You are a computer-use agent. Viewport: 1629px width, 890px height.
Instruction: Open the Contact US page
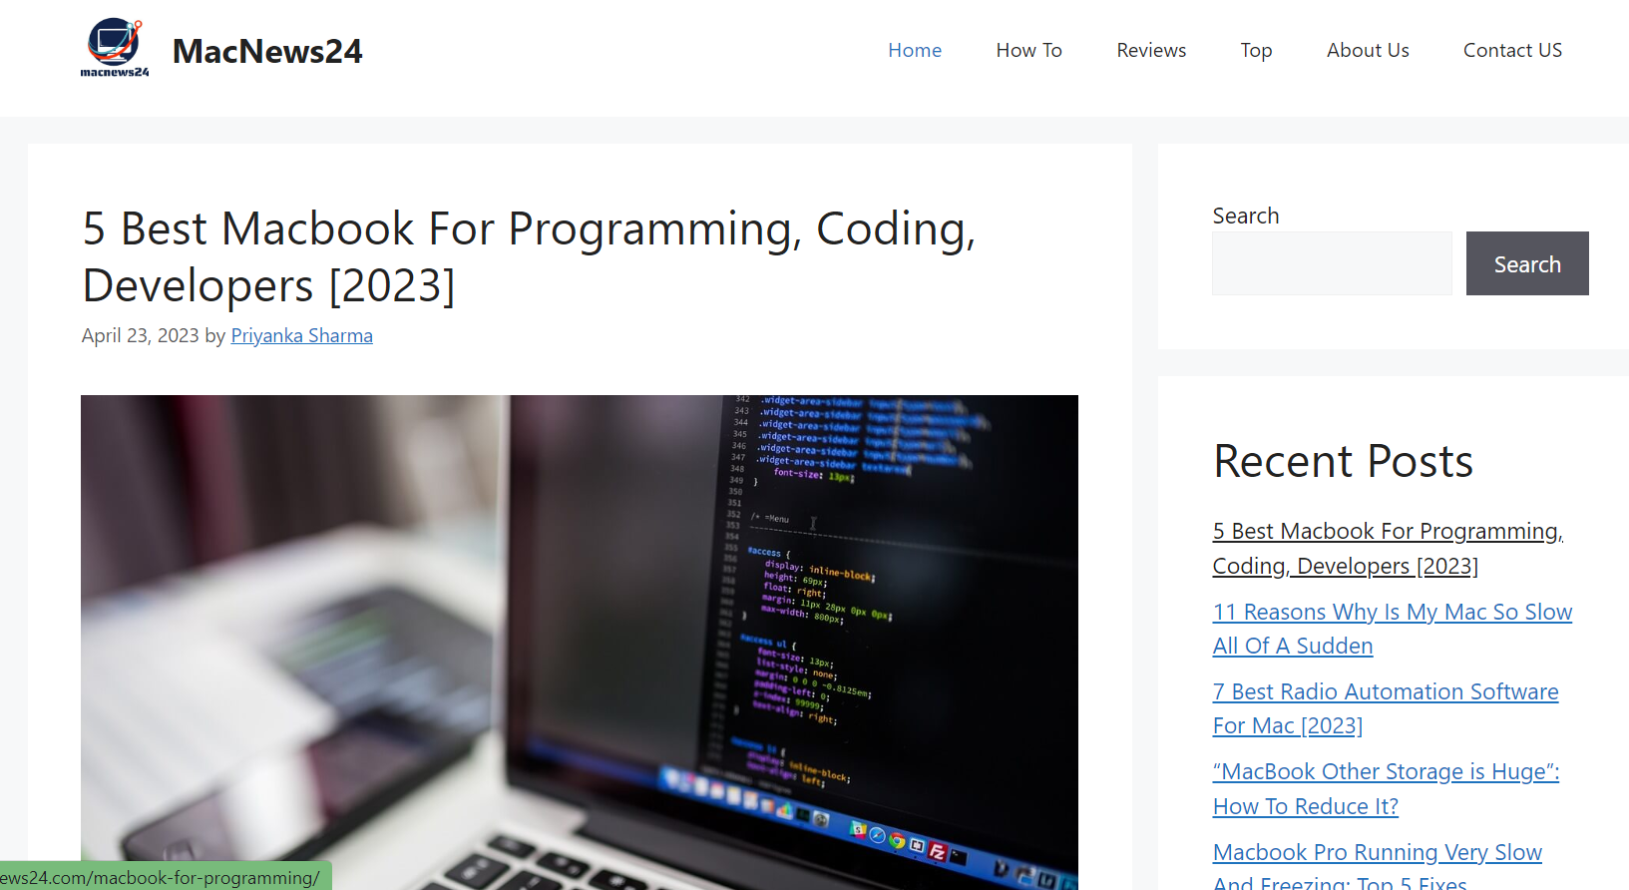1512,50
